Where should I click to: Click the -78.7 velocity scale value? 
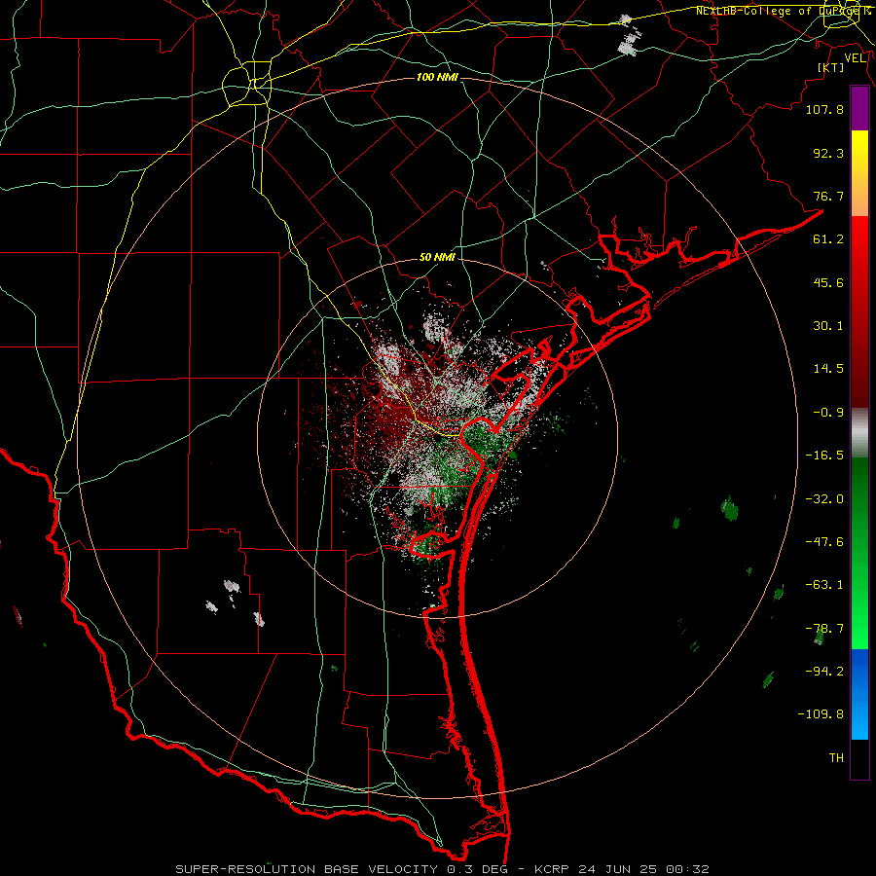[824, 629]
